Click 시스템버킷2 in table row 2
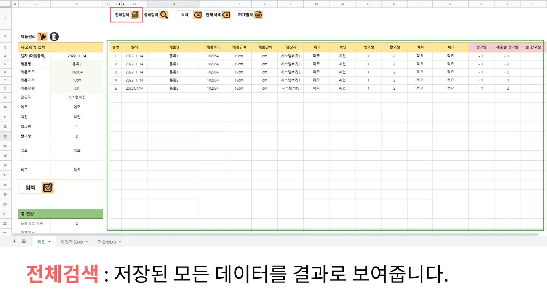Screen dimensions: 547x307 (x=291, y=64)
